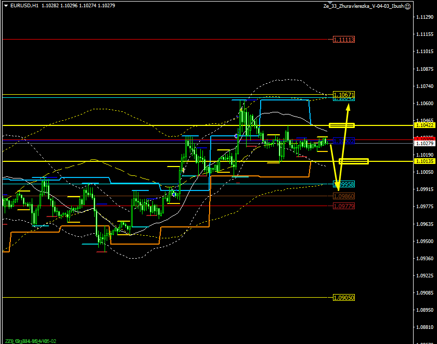This screenshot has height=344, width=437.
Task: Click the smiley face Expert Advisor icon
Action: click(407, 6)
